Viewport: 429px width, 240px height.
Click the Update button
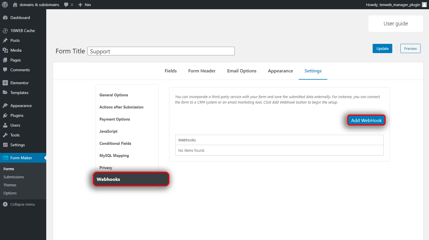tap(382, 48)
